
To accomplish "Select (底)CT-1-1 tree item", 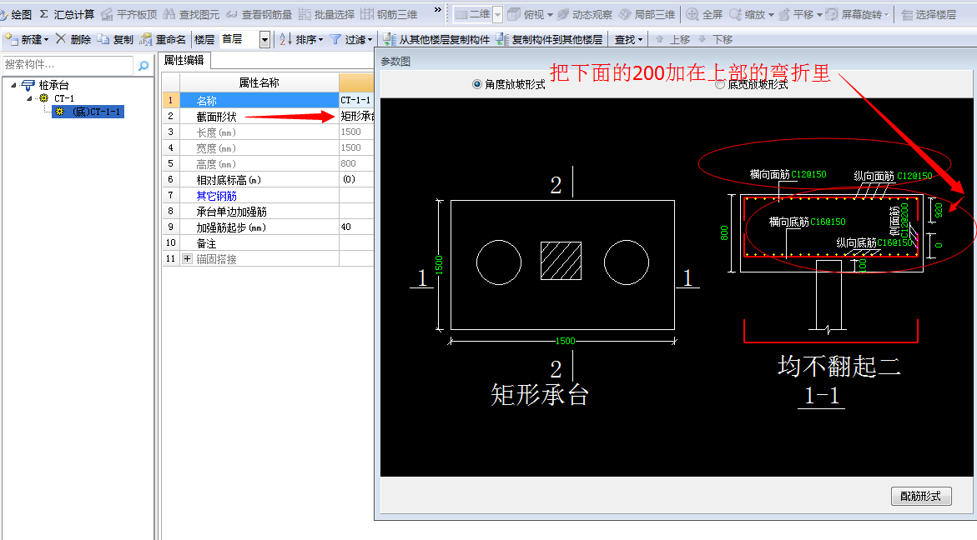I will pos(88,112).
